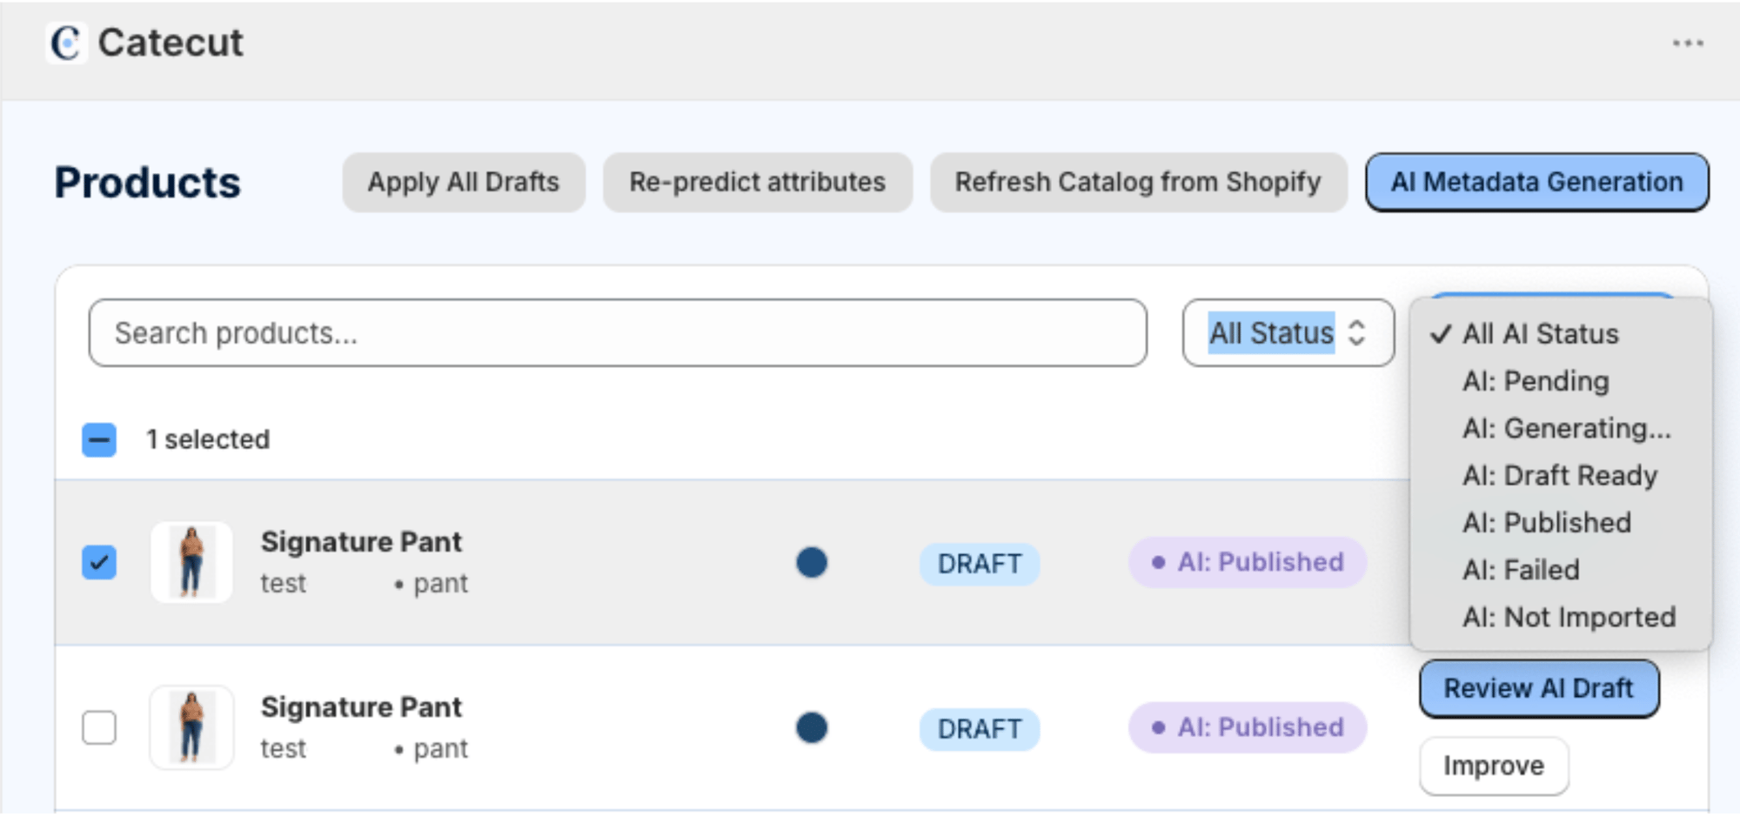The height and width of the screenshot is (830, 1740).
Task: Click AI: Published badge in second row
Action: pyautogui.click(x=1248, y=727)
